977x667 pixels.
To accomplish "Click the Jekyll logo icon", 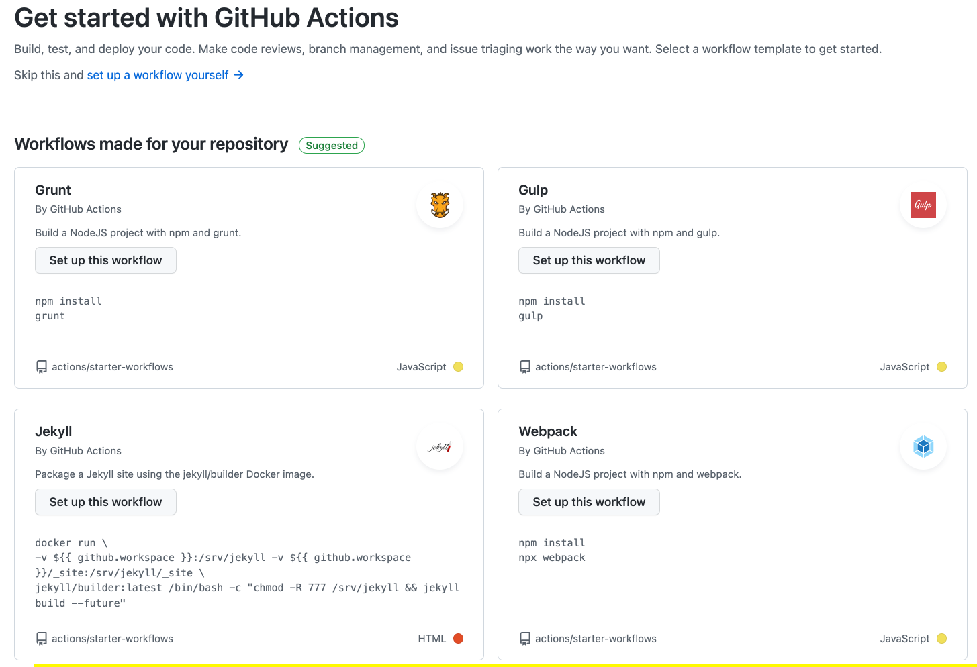I will click(440, 447).
